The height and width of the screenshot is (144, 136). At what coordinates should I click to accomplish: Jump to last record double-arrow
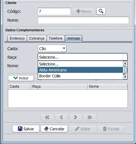(x=90, y=117)
